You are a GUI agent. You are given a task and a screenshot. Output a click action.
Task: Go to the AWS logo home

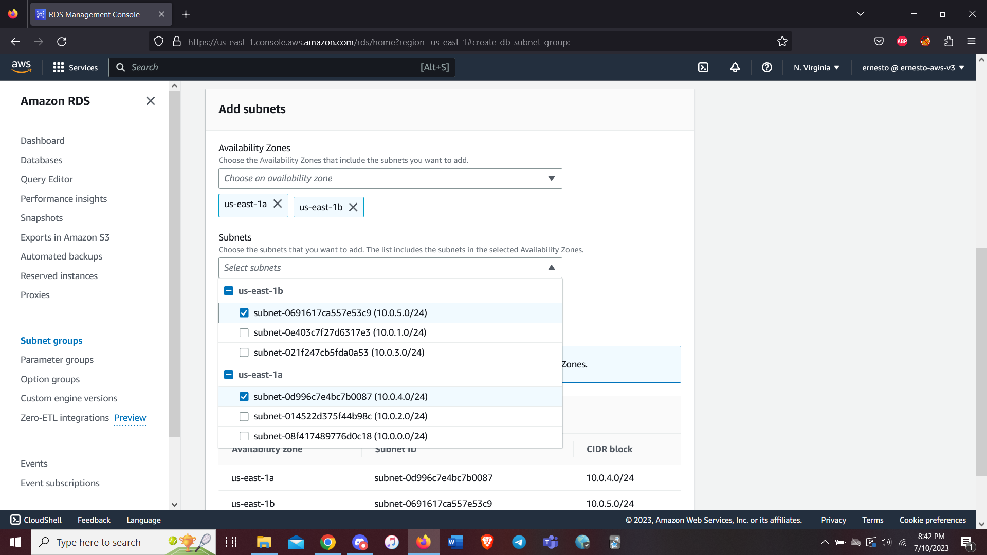[x=21, y=67]
